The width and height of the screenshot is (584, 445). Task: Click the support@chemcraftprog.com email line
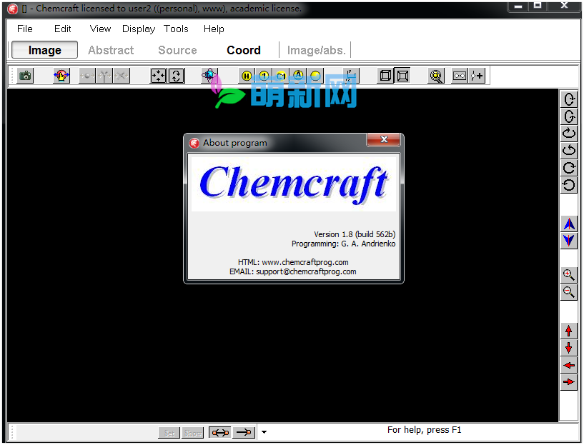pyautogui.click(x=293, y=271)
